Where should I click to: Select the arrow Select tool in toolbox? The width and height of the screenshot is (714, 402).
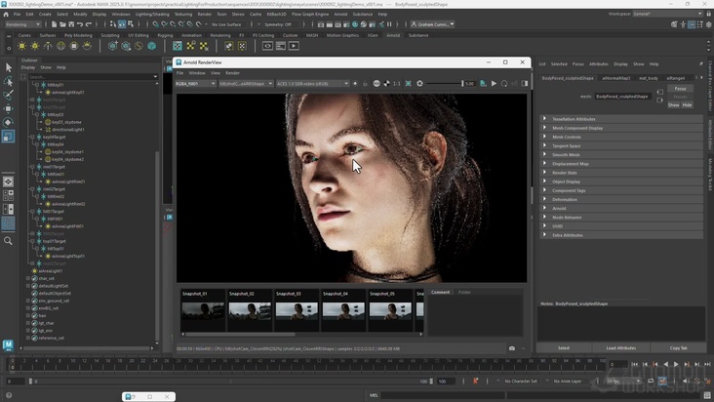(9, 67)
